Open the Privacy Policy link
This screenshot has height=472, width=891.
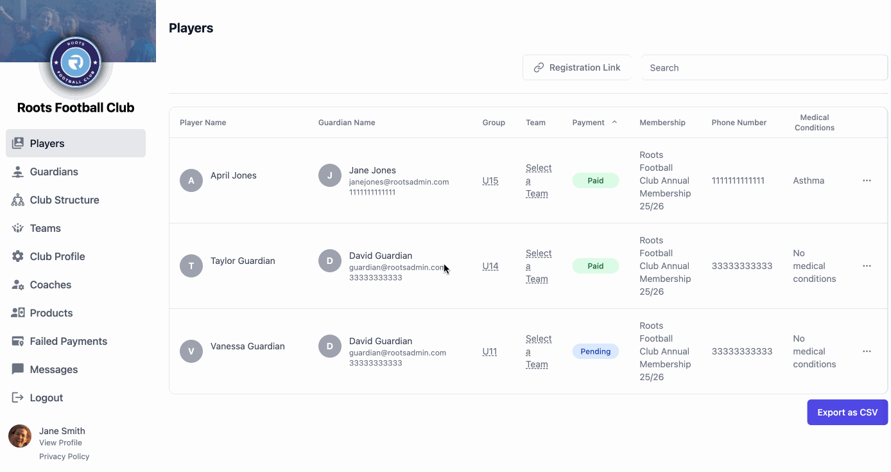point(64,457)
